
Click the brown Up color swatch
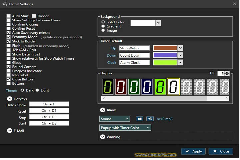[x=165, y=48]
